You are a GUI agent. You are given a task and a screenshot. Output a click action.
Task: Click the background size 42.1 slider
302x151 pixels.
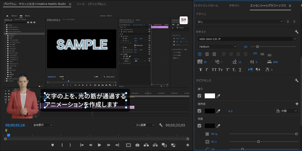click(x=263, y=141)
